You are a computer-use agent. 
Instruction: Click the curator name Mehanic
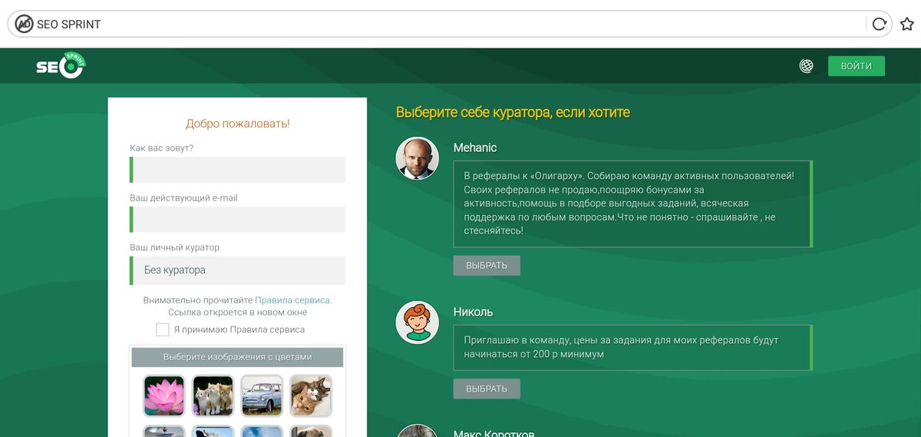pyautogui.click(x=475, y=147)
